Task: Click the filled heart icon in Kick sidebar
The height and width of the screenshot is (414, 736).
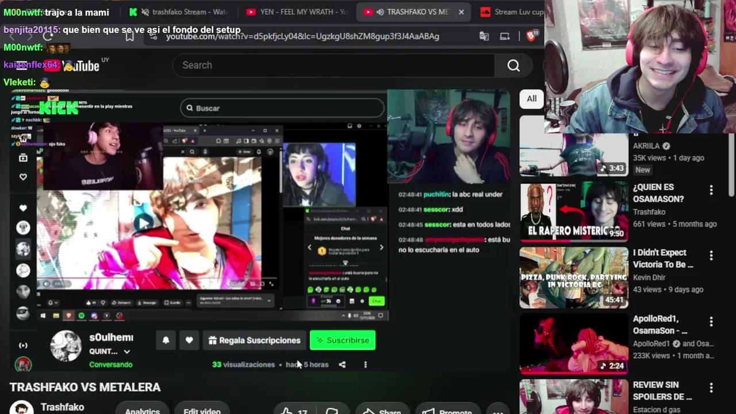Action: (x=23, y=208)
